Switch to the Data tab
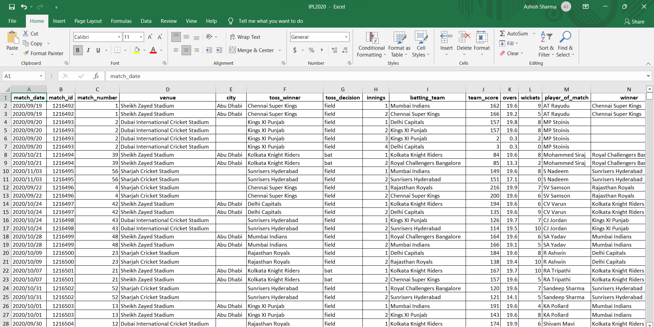This screenshot has width=654, height=327. pos(146,21)
